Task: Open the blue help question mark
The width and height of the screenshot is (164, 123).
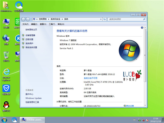Action: coord(142,28)
